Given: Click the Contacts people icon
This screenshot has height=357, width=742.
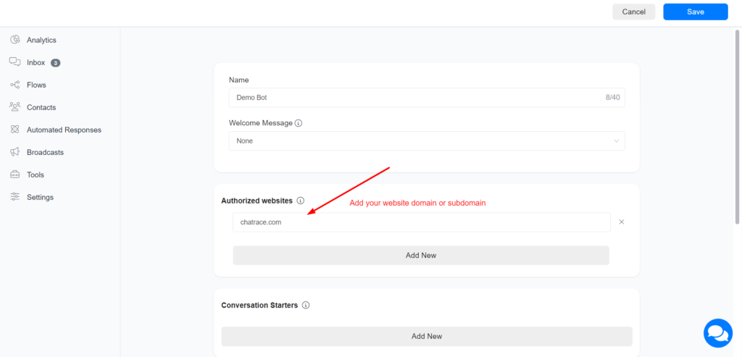Looking at the screenshot, I should [x=14, y=107].
